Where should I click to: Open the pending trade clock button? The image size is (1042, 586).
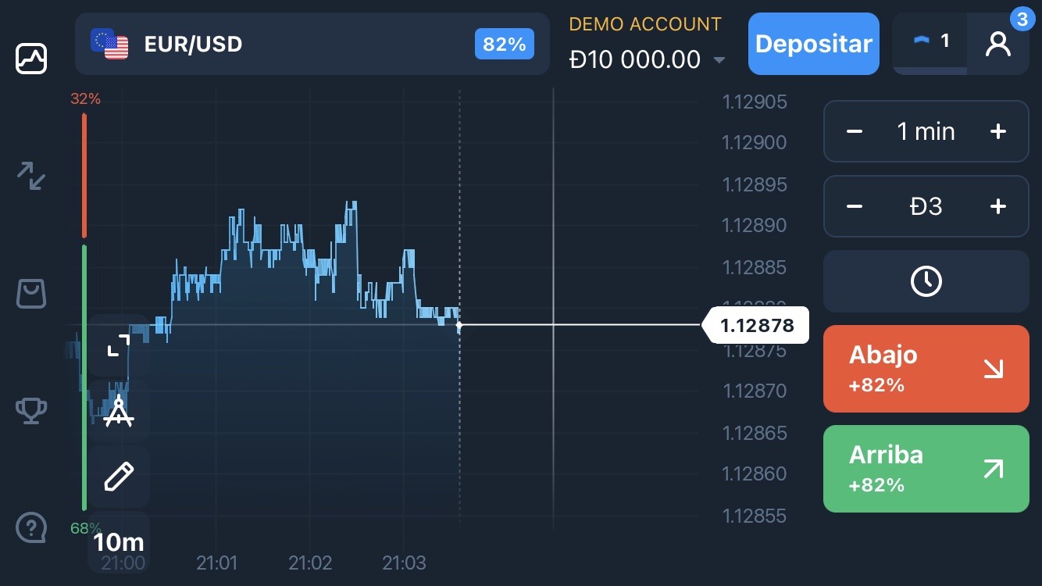pos(926,281)
